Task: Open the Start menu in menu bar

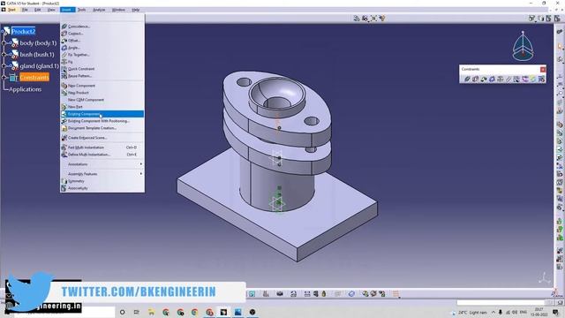Action: [11, 10]
